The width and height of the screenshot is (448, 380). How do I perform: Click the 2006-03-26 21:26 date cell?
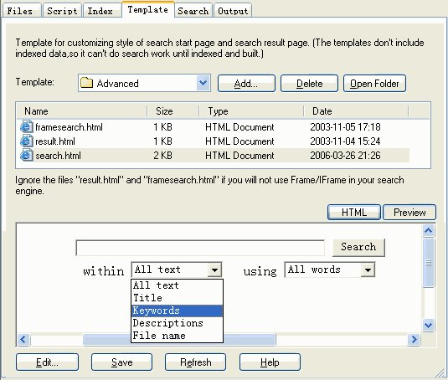click(345, 156)
